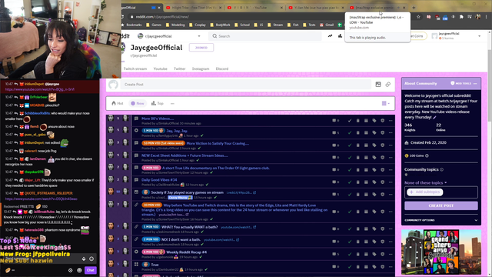Click the purple Chat send button

click(x=91, y=270)
